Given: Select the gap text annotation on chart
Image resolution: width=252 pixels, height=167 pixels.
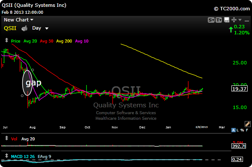Looking at the screenshot, I should [33, 83].
